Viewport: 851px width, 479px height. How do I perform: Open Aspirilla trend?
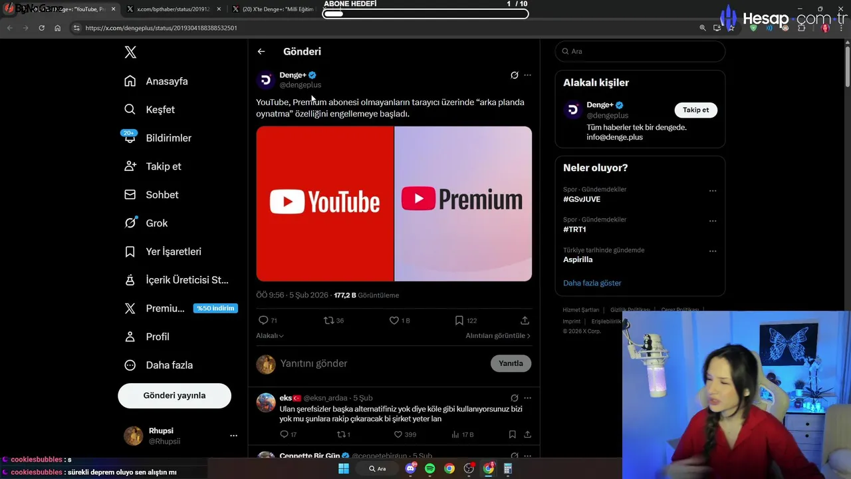click(578, 259)
